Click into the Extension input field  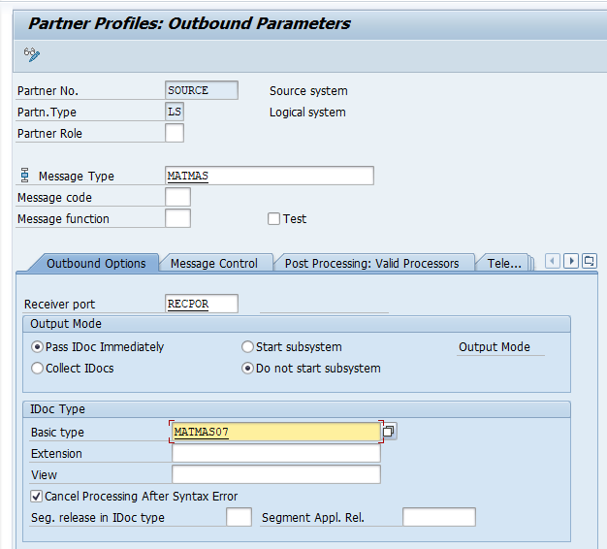275,453
